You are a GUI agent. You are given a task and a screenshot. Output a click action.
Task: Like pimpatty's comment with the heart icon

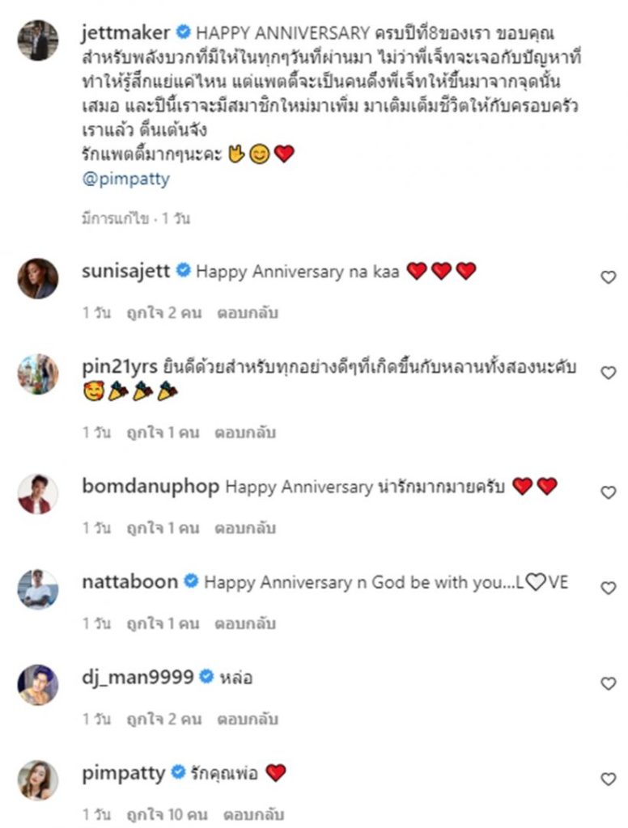[x=608, y=779]
